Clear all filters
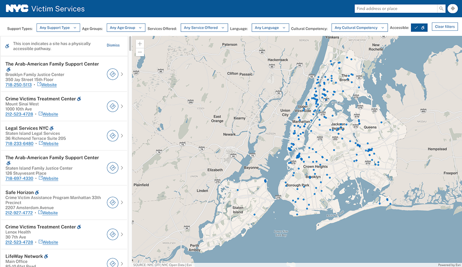Image resolution: width=462 pixels, height=267 pixels. [445, 27]
